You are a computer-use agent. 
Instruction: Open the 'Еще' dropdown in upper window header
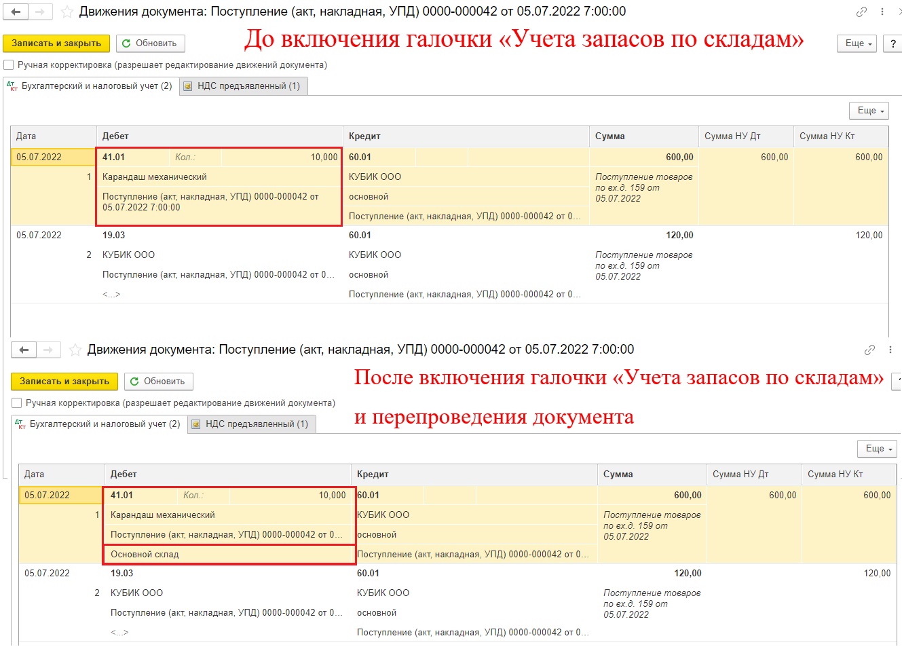857,43
